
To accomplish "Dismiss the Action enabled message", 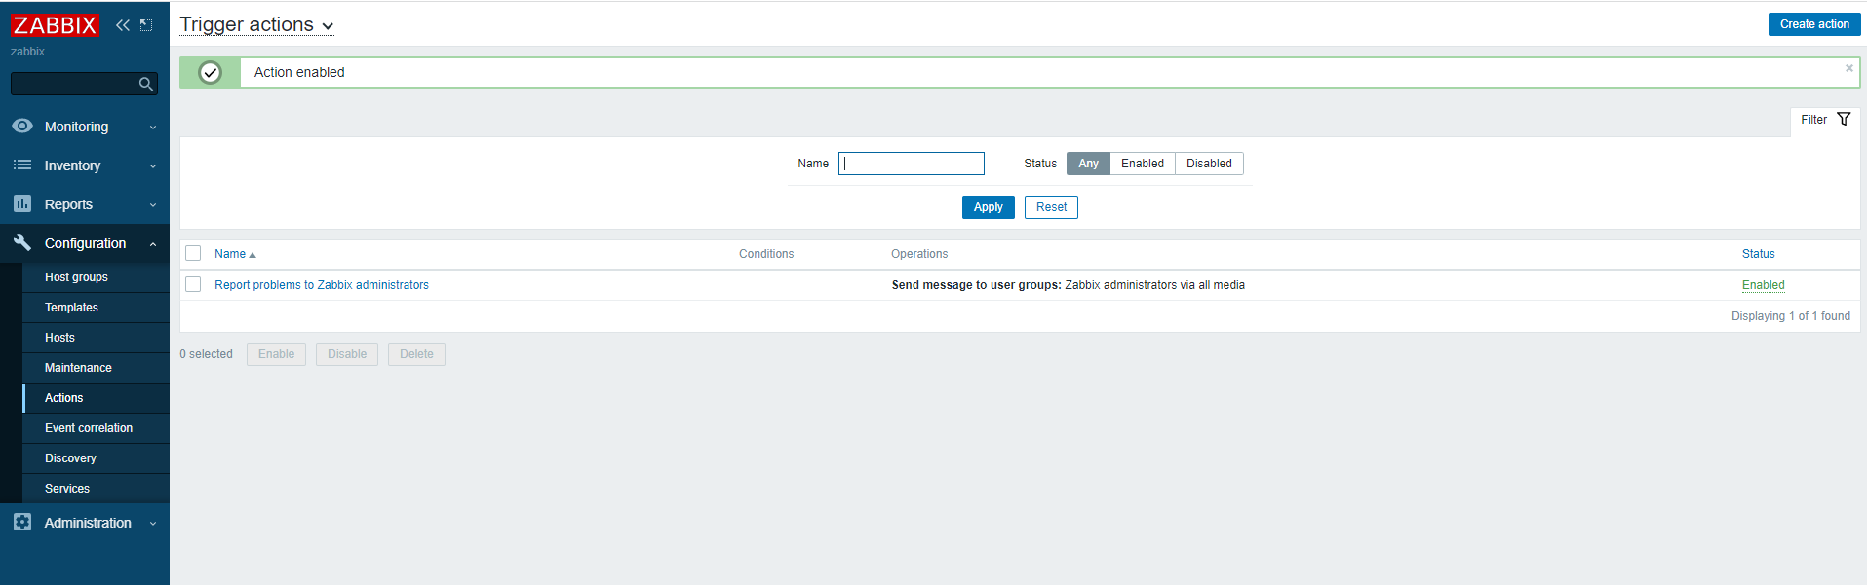I will [1848, 68].
